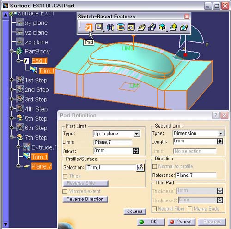Collapse the Pad.1 node
Image resolution: width=231 pixels, height=229 pixels.
point(18,61)
